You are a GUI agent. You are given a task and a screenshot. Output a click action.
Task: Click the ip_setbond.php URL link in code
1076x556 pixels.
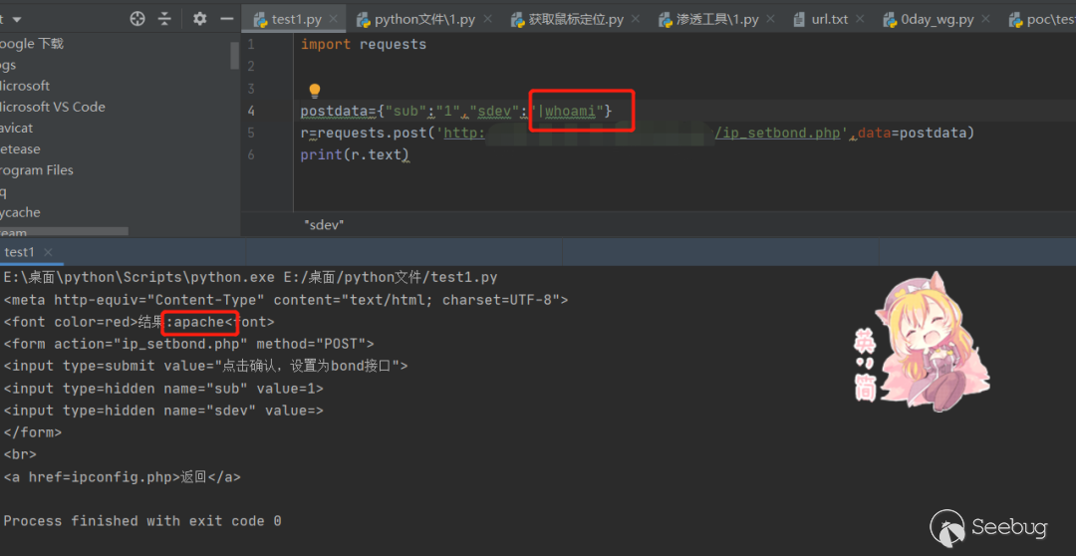pyautogui.click(x=779, y=134)
